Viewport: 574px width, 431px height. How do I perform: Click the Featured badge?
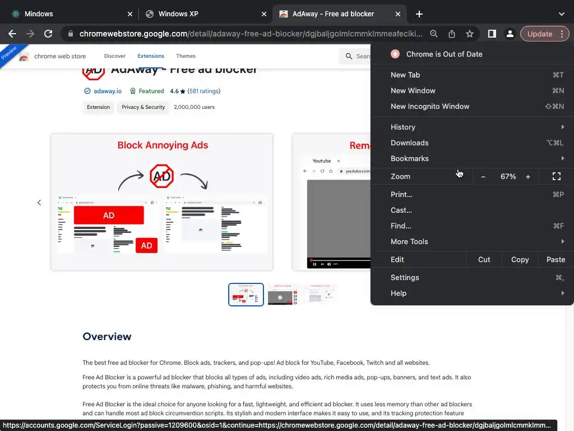pos(147,91)
